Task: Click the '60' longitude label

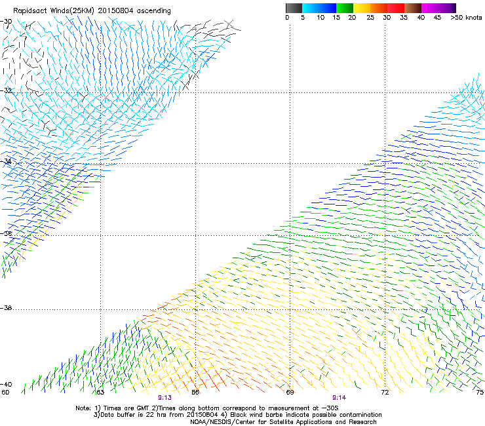Action: pyautogui.click(x=5, y=393)
